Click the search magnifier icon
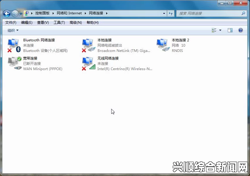 243,13
